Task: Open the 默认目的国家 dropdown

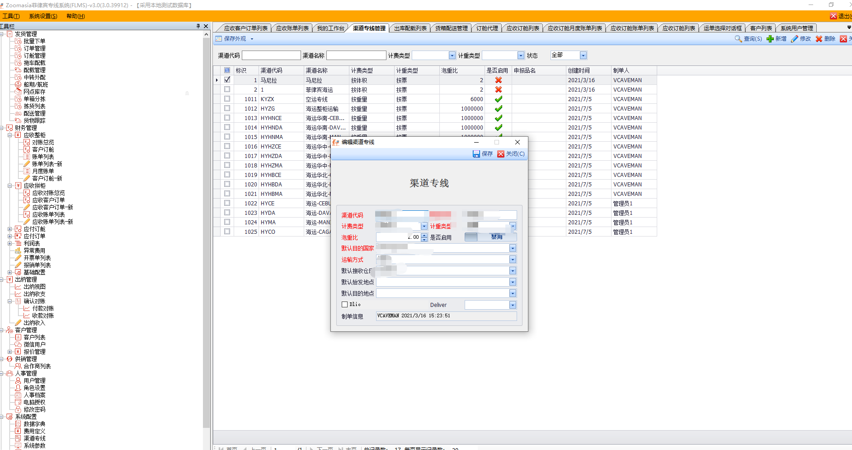Action: tap(513, 248)
